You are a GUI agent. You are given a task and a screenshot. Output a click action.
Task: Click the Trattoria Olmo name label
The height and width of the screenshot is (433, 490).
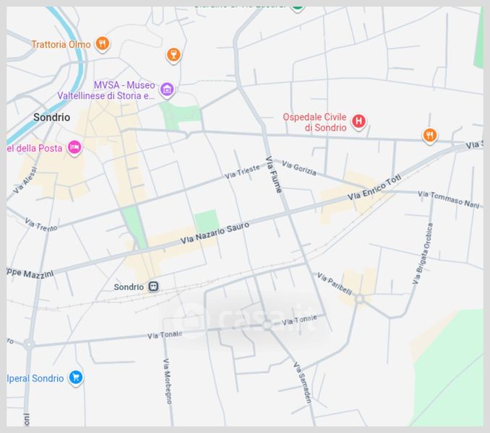(x=61, y=45)
